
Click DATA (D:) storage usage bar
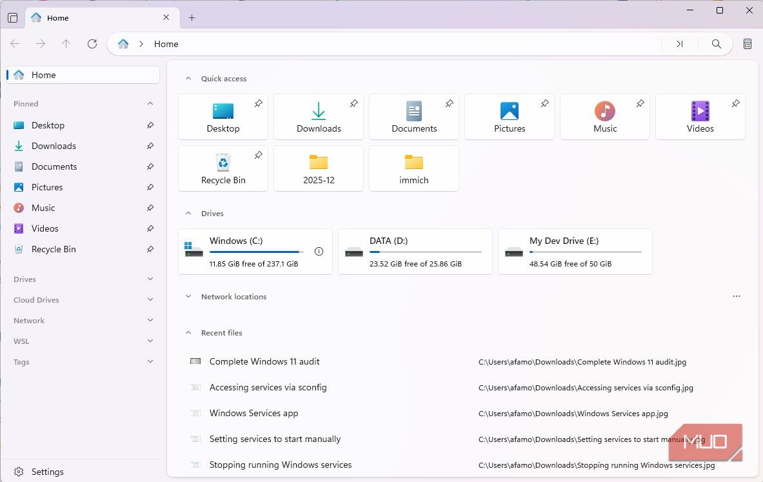click(x=425, y=252)
